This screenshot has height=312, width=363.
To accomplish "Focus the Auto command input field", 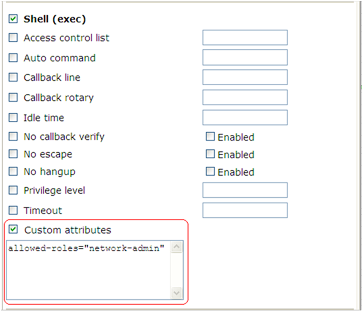I will pyautogui.click(x=245, y=57).
